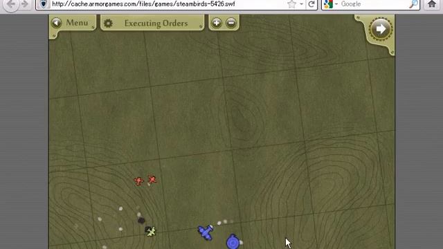This screenshot has height=249, width=443.
Task: Click the Menu back button
Action: click(56, 23)
